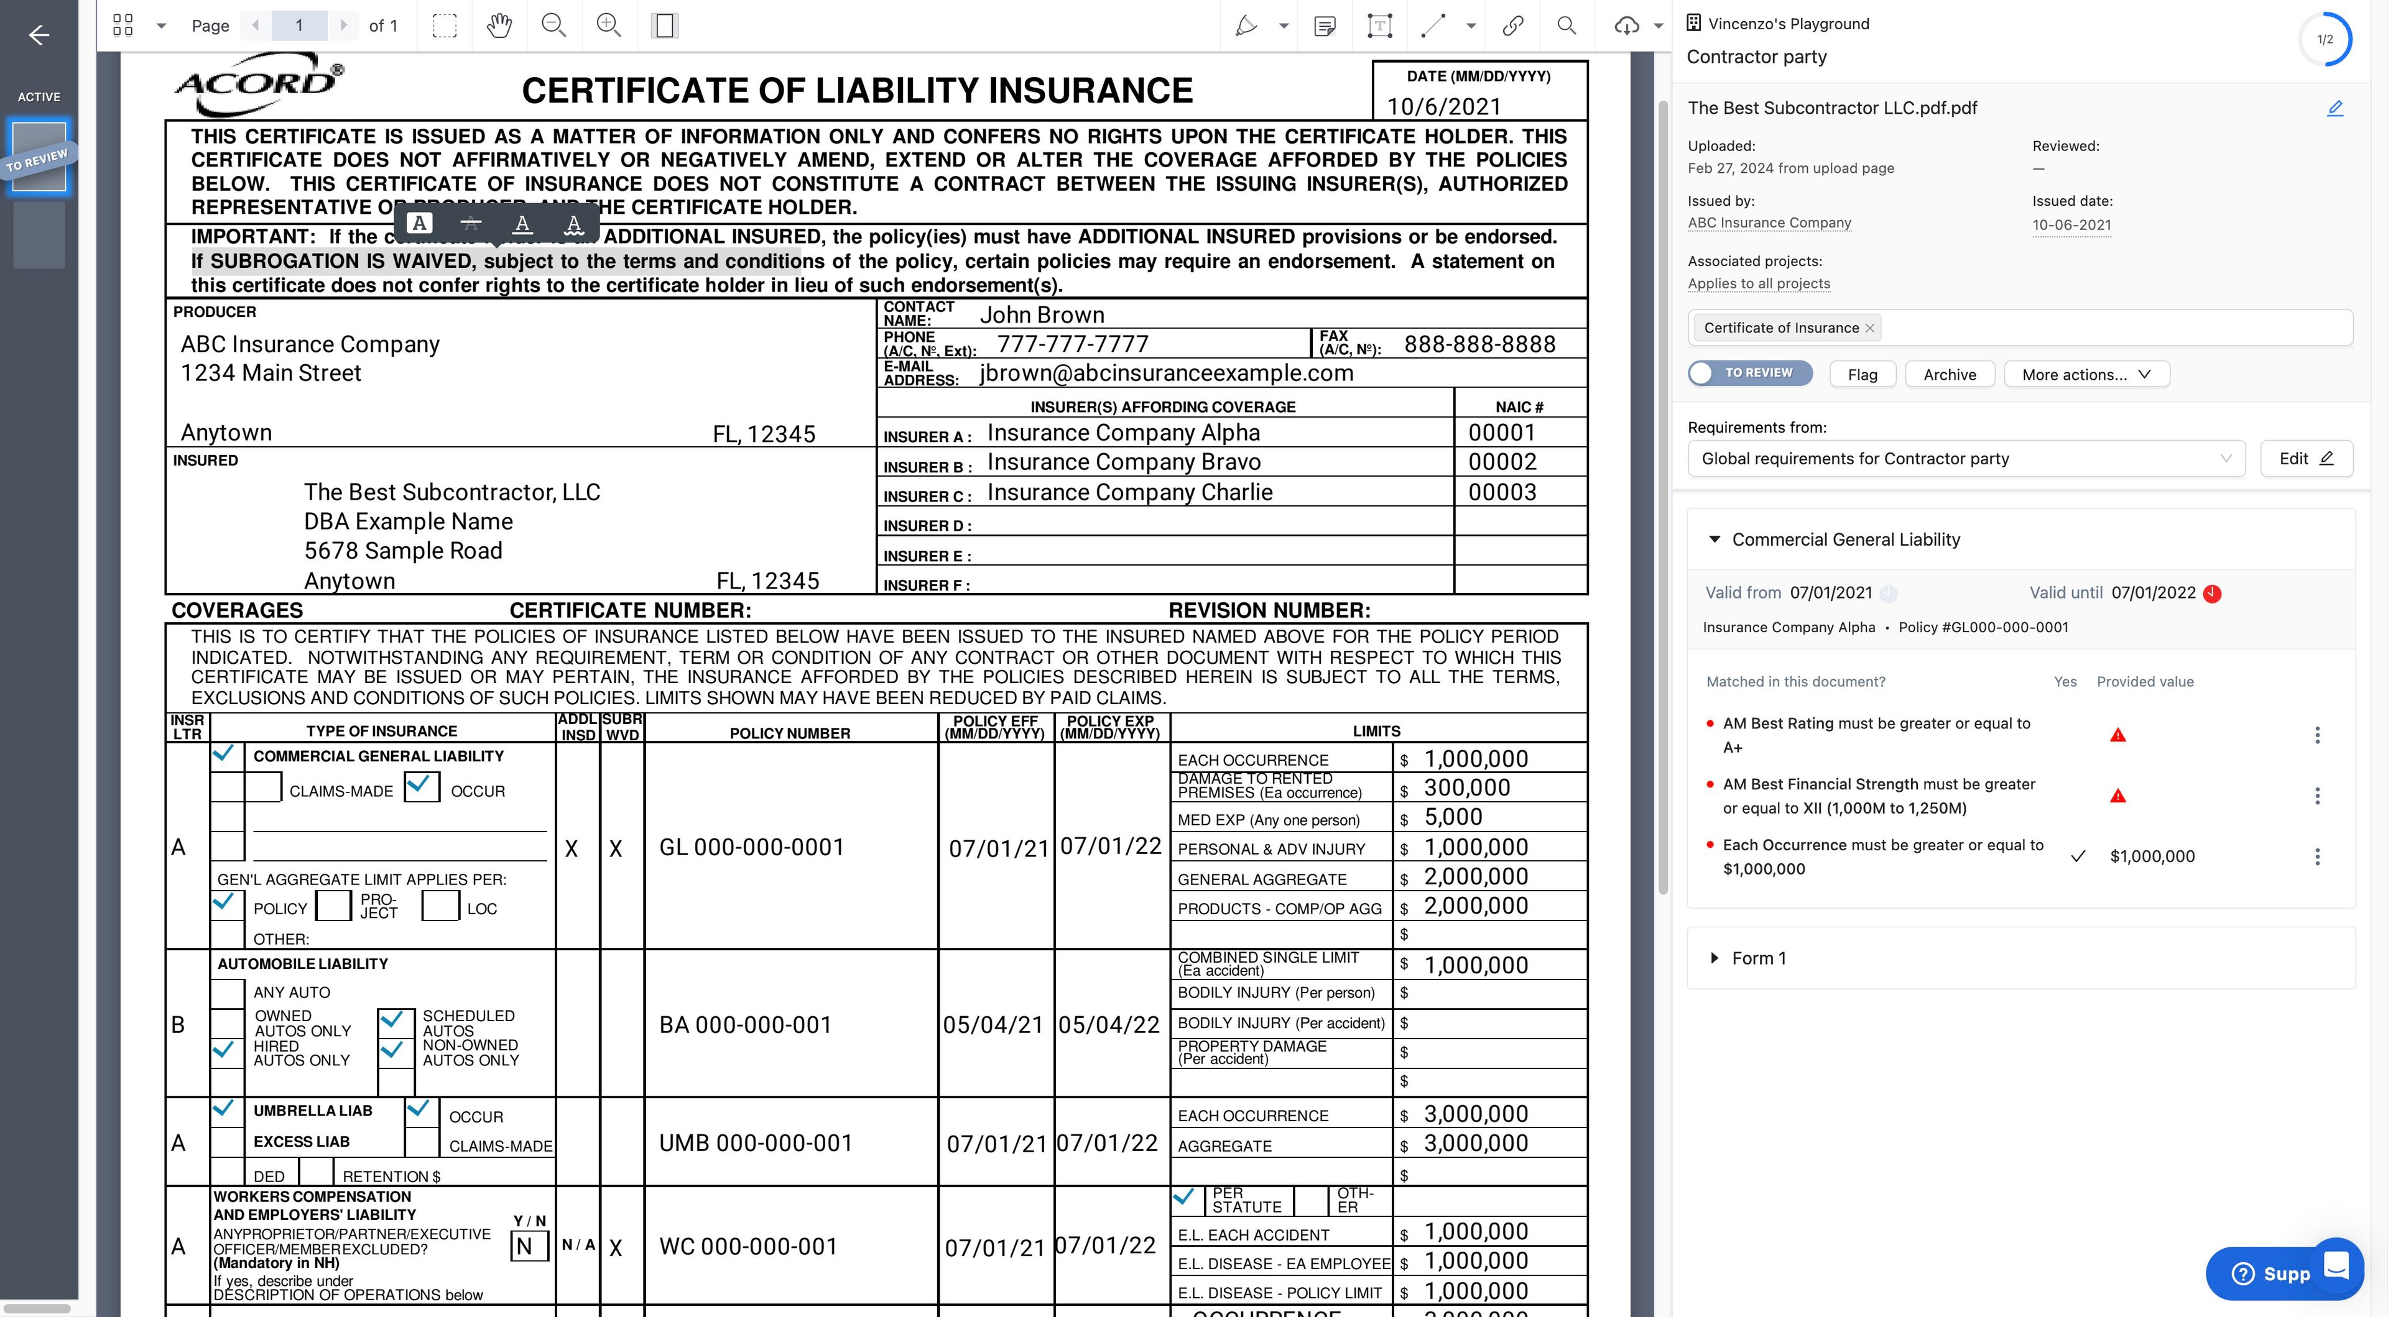Select the pan hand tool

[x=499, y=25]
